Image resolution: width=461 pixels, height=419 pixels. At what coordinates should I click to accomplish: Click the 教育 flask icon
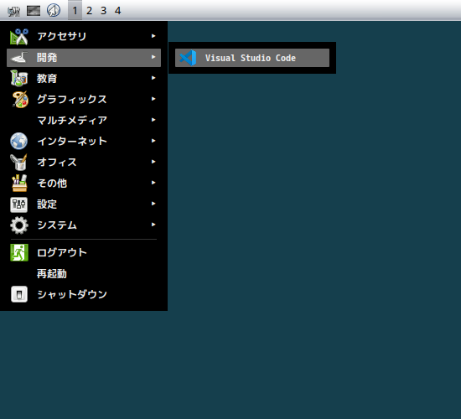19,78
